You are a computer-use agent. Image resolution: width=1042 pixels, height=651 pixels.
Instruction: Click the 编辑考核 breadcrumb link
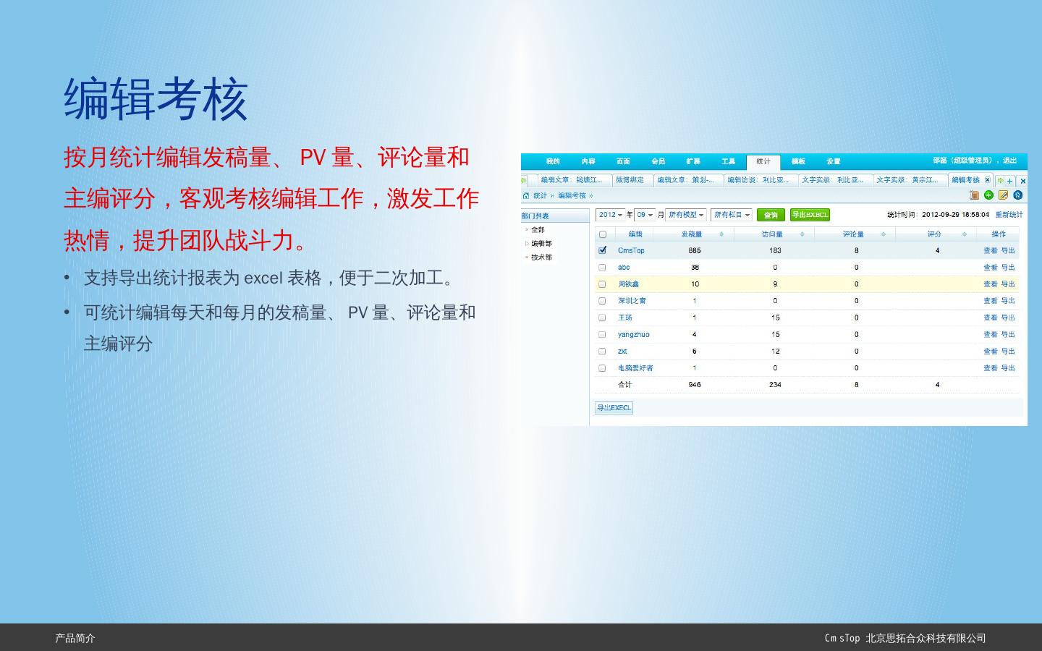pyautogui.click(x=572, y=195)
